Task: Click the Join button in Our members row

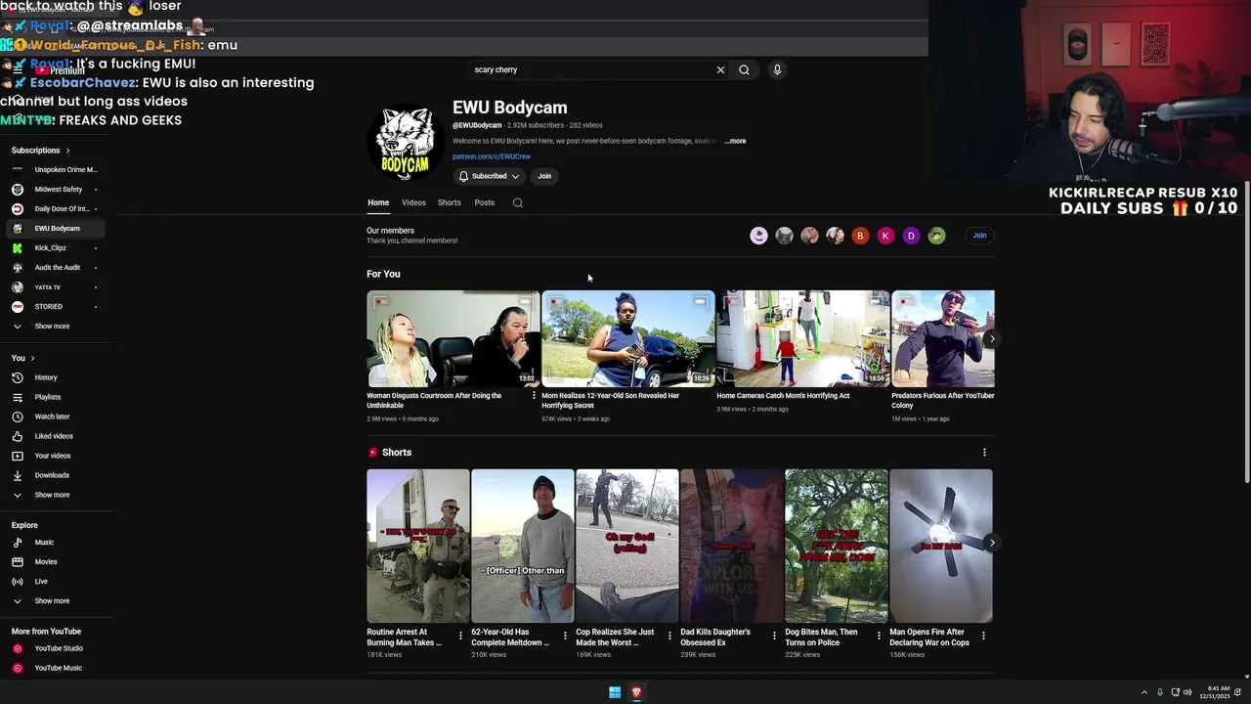Action: point(979,236)
